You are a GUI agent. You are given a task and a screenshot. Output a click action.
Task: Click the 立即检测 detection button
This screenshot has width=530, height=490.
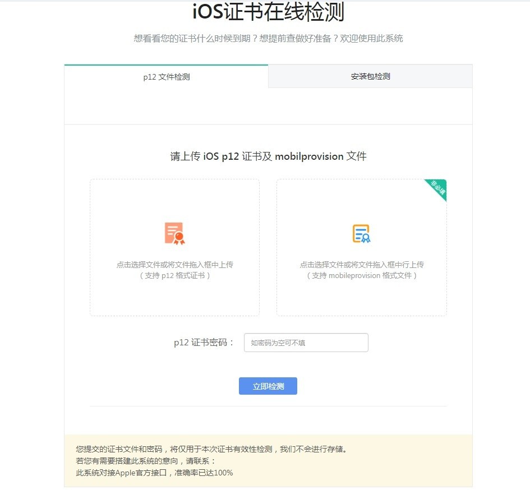point(268,386)
